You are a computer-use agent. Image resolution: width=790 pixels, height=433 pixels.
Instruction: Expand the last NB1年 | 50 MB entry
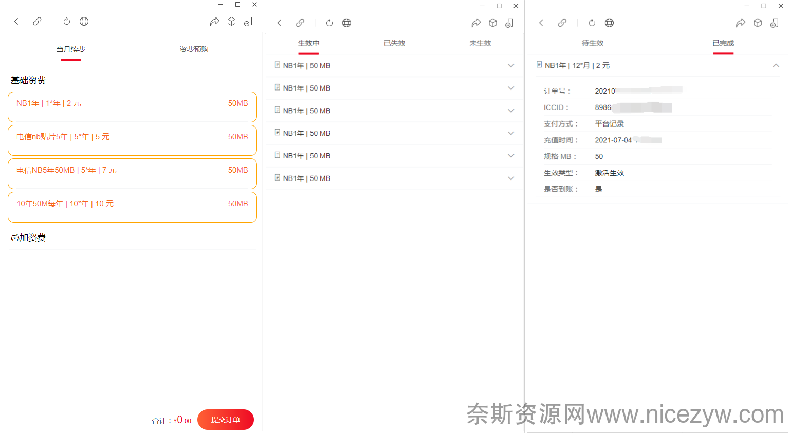(x=511, y=178)
